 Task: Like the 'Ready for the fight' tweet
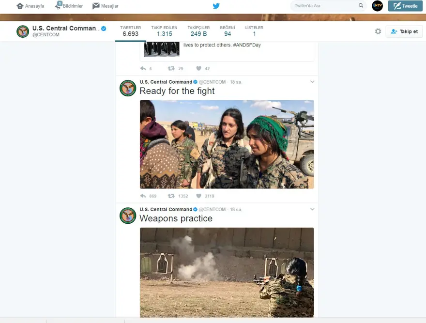click(198, 196)
